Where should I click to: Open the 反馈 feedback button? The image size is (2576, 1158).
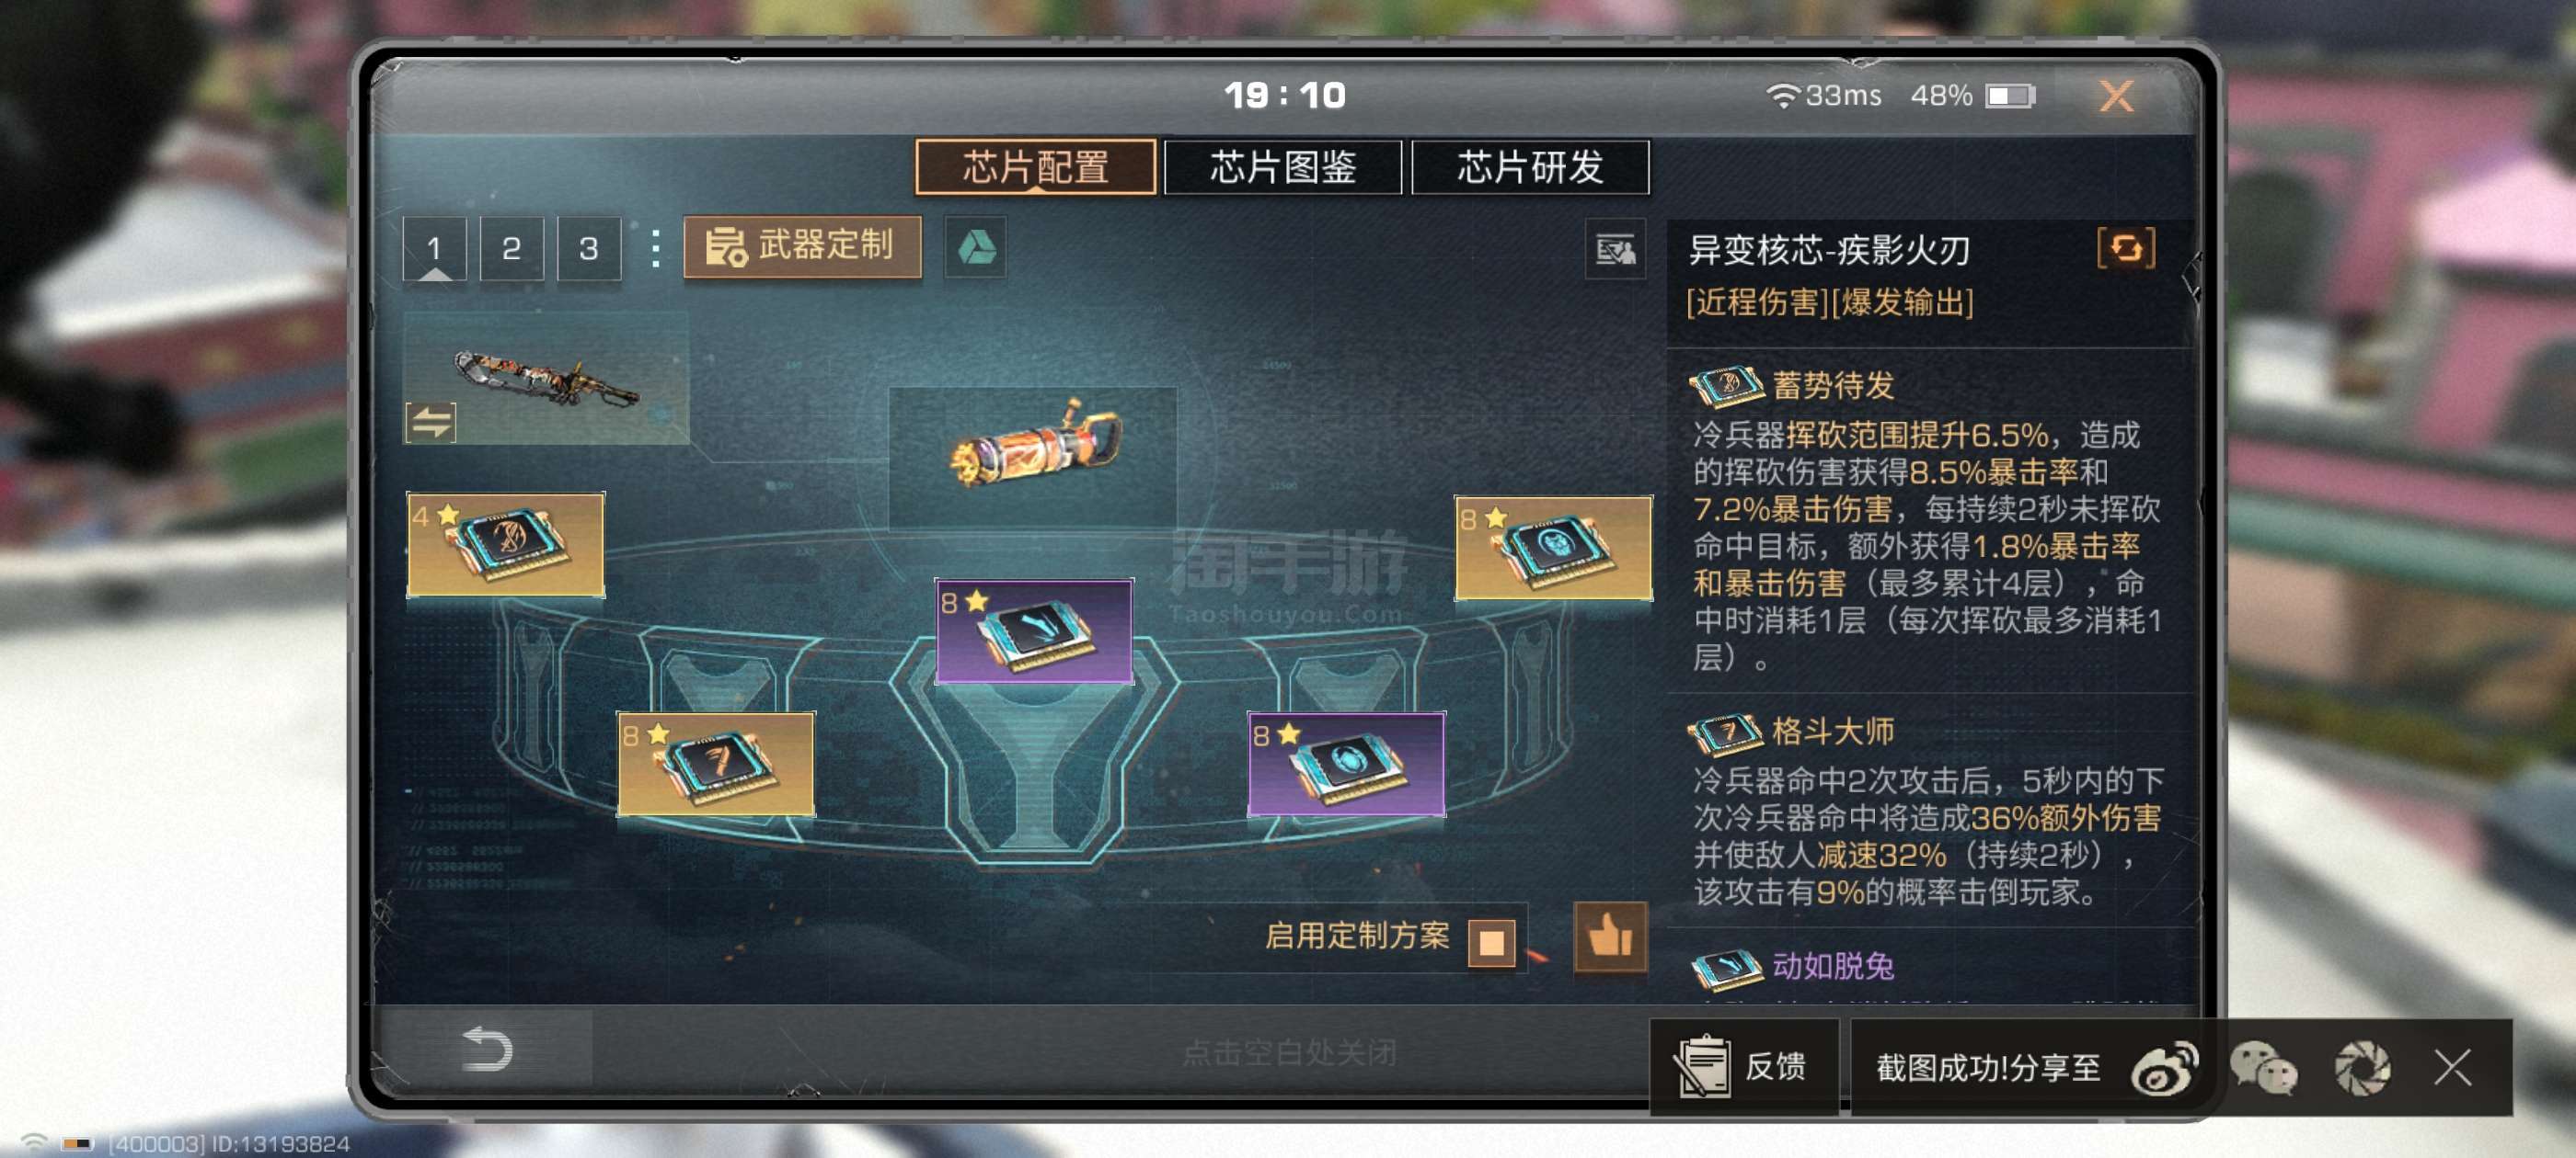pos(1743,1066)
